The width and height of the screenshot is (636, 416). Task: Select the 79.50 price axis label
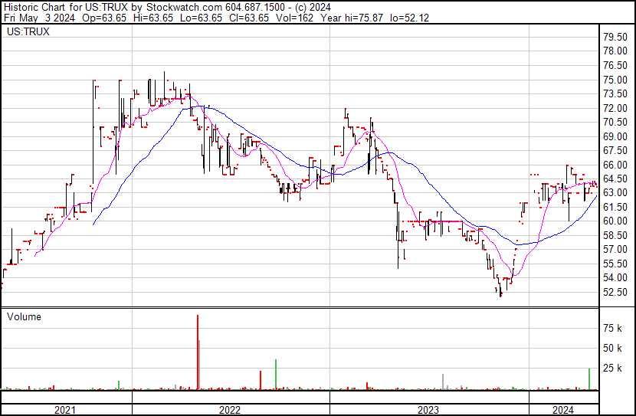coord(615,38)
